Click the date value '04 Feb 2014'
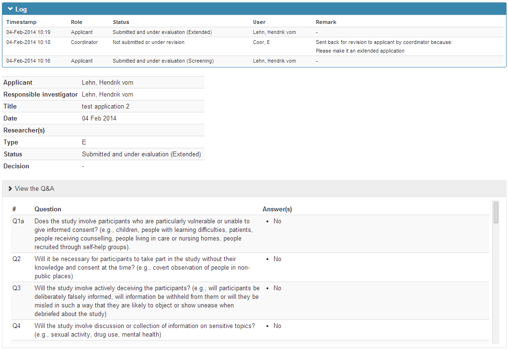Viewport: 508px width, 350px height. point(99,118)
